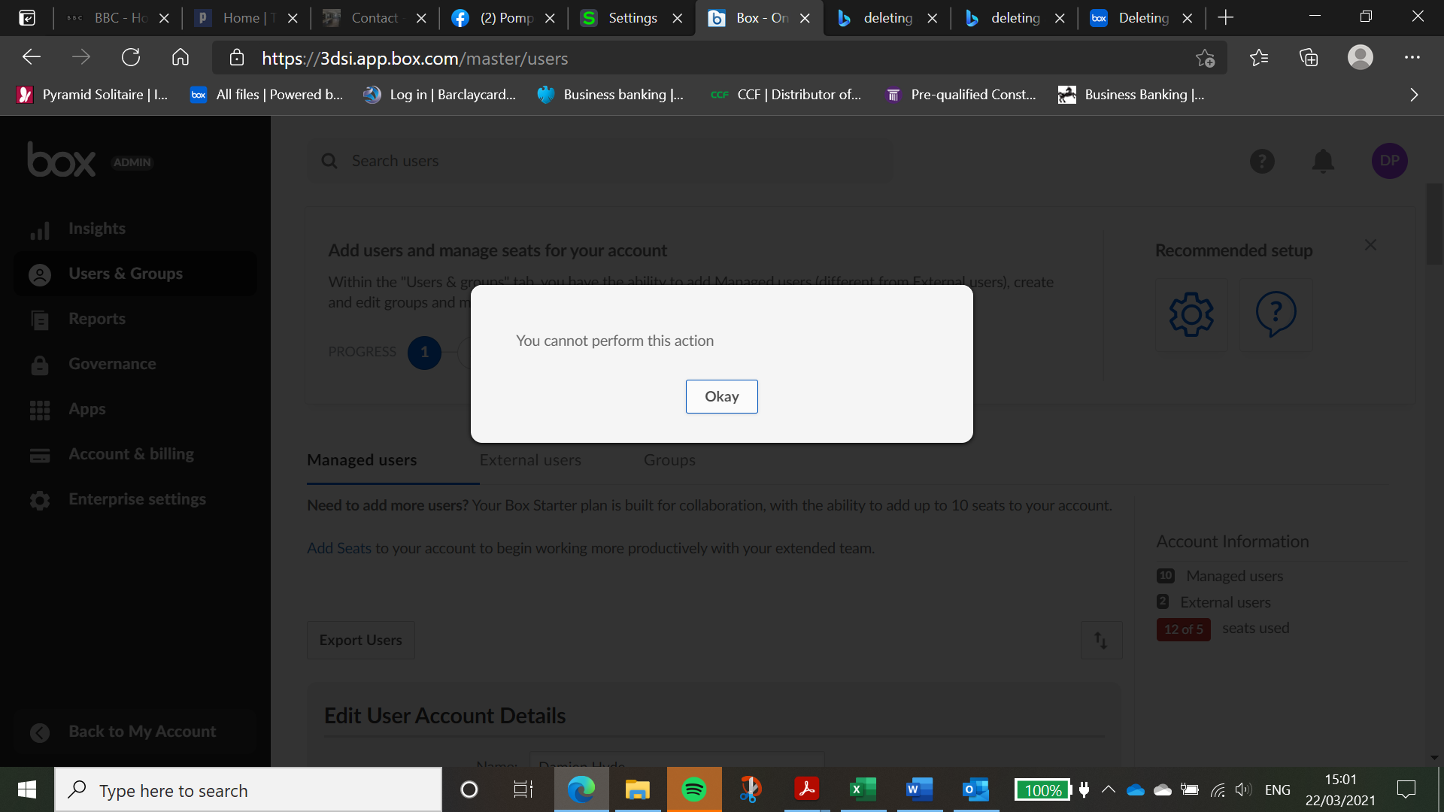
Task: Switch to the Managed users tab
Action: 362,460
